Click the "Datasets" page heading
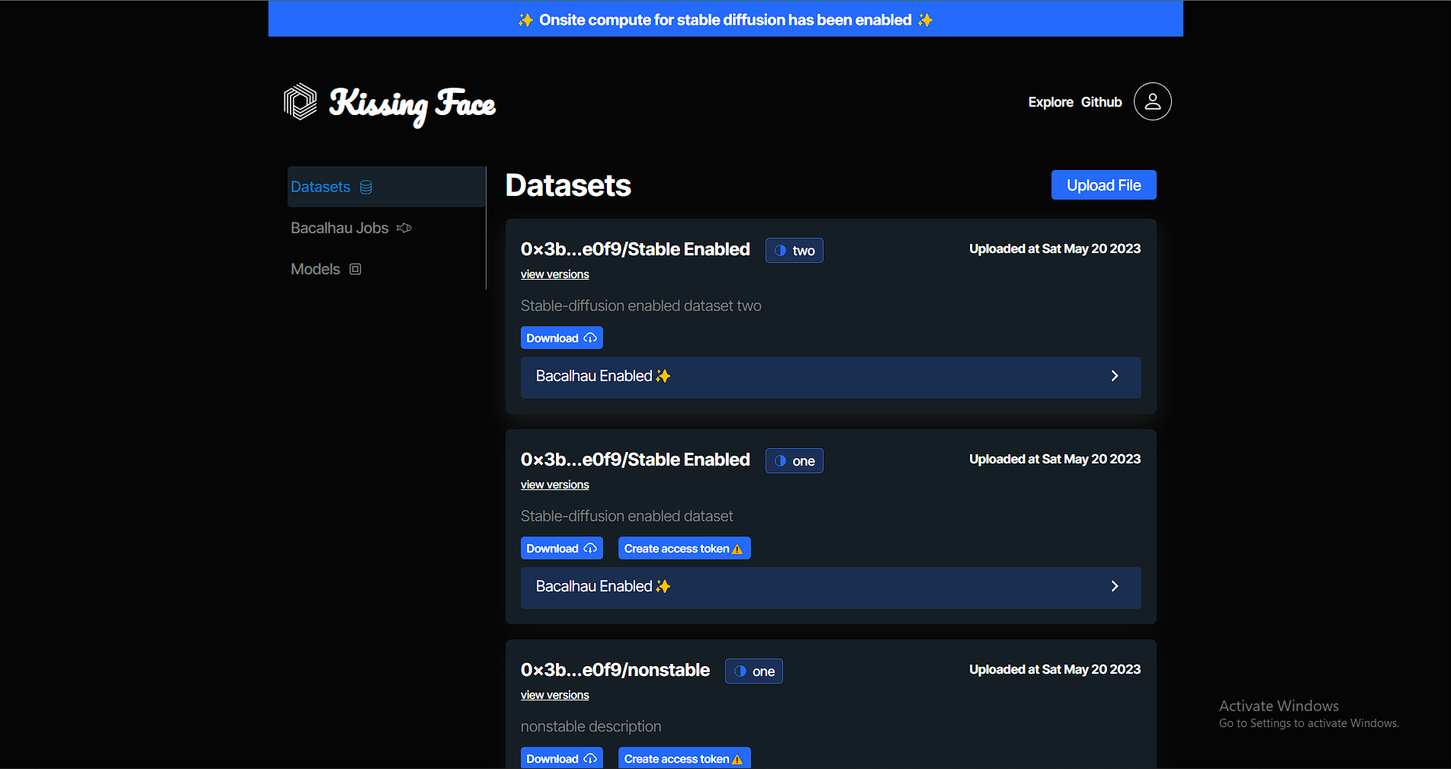Viewport: 1451px width, 769px height. pyautogui.click(x=568, y=185)
